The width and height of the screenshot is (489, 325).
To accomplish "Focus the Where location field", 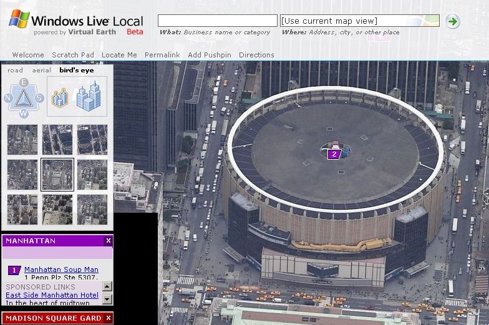I will tap(359, 21).
